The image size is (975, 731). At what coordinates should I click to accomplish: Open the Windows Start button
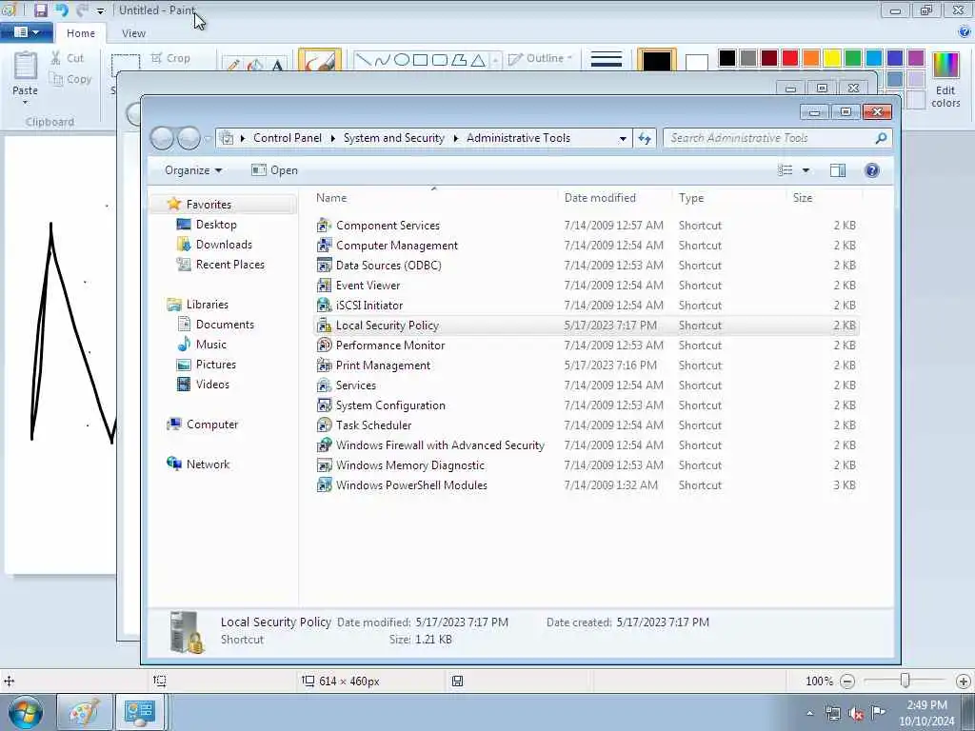[26, 712]
